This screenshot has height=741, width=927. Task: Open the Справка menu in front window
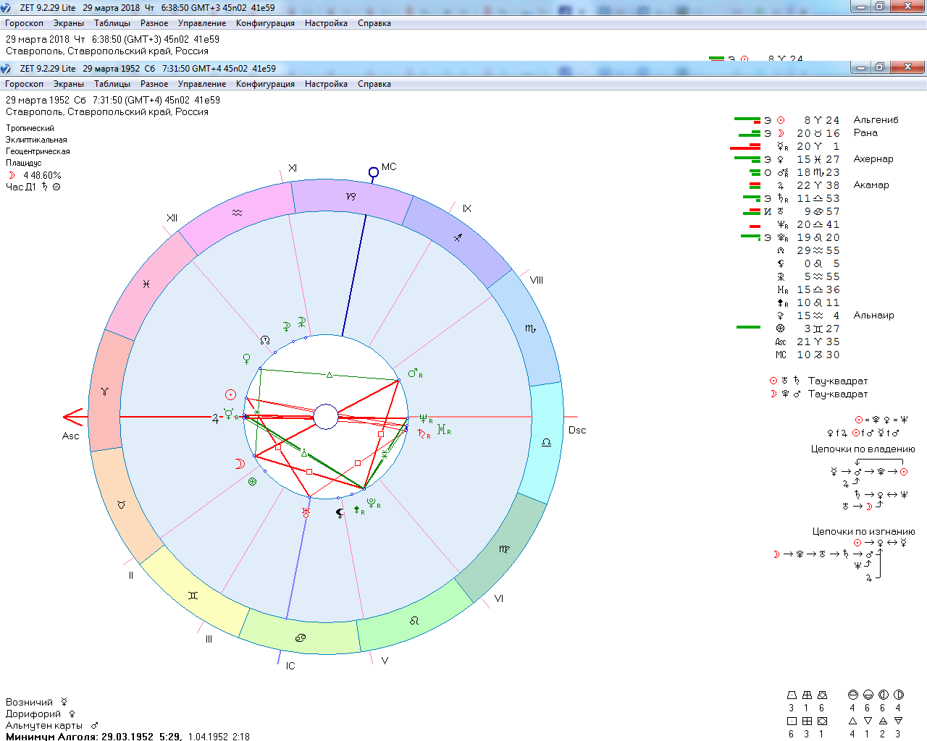point(374,84)
